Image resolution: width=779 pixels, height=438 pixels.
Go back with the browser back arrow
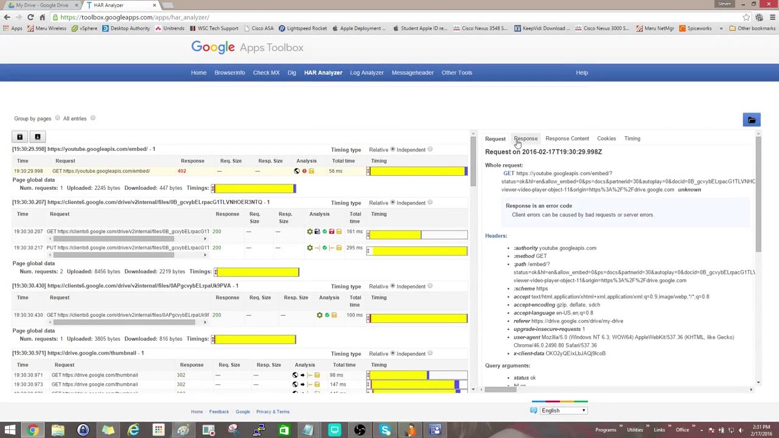[7, 18]
